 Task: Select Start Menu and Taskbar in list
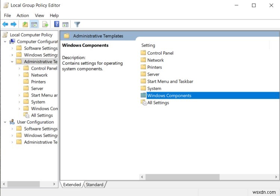tap(170, 81)
